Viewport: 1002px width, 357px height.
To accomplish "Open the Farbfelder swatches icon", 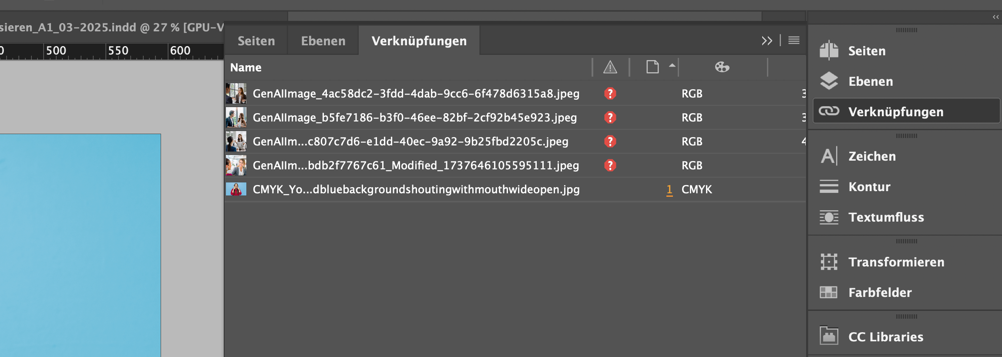I will click(x=829, y=292).
